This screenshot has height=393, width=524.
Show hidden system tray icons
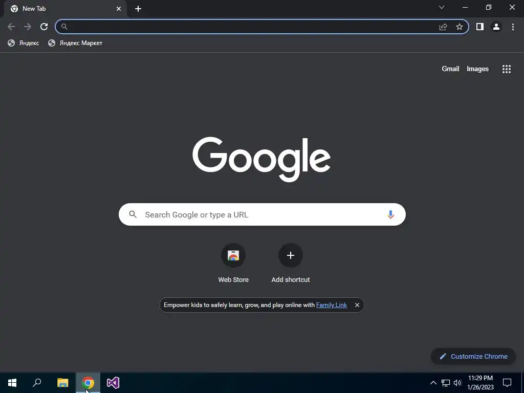[433, 383]
